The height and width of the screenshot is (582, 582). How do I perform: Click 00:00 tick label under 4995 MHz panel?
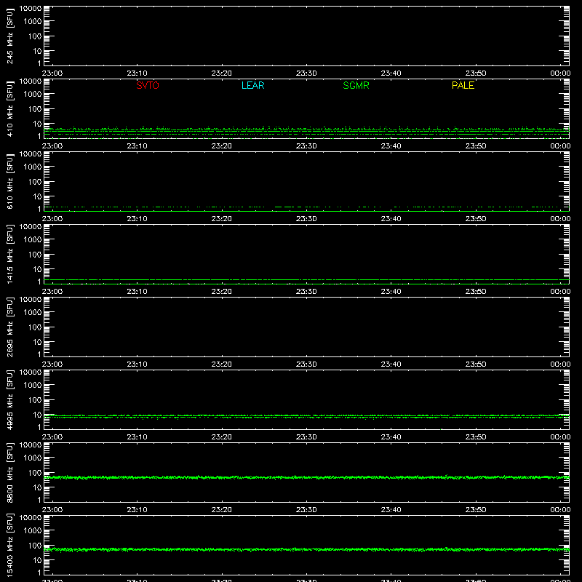point(560,437)
